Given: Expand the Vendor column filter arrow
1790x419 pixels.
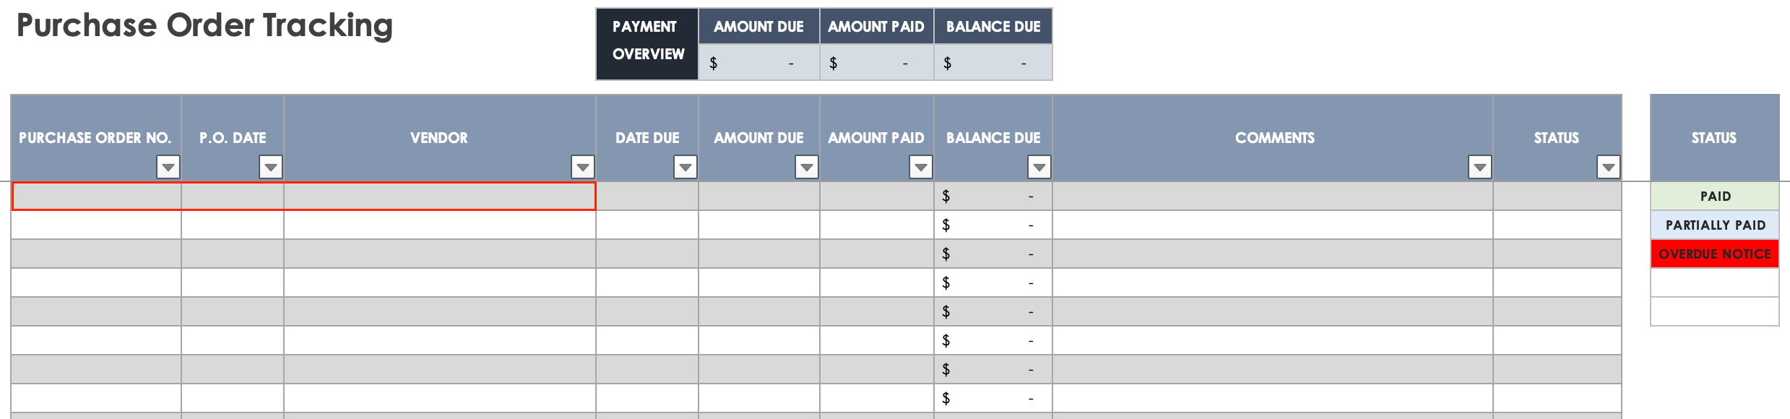Looking at the screenshot, I should pos(582,168).
